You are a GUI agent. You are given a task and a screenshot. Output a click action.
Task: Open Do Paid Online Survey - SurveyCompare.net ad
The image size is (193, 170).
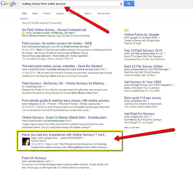(54, 30)
